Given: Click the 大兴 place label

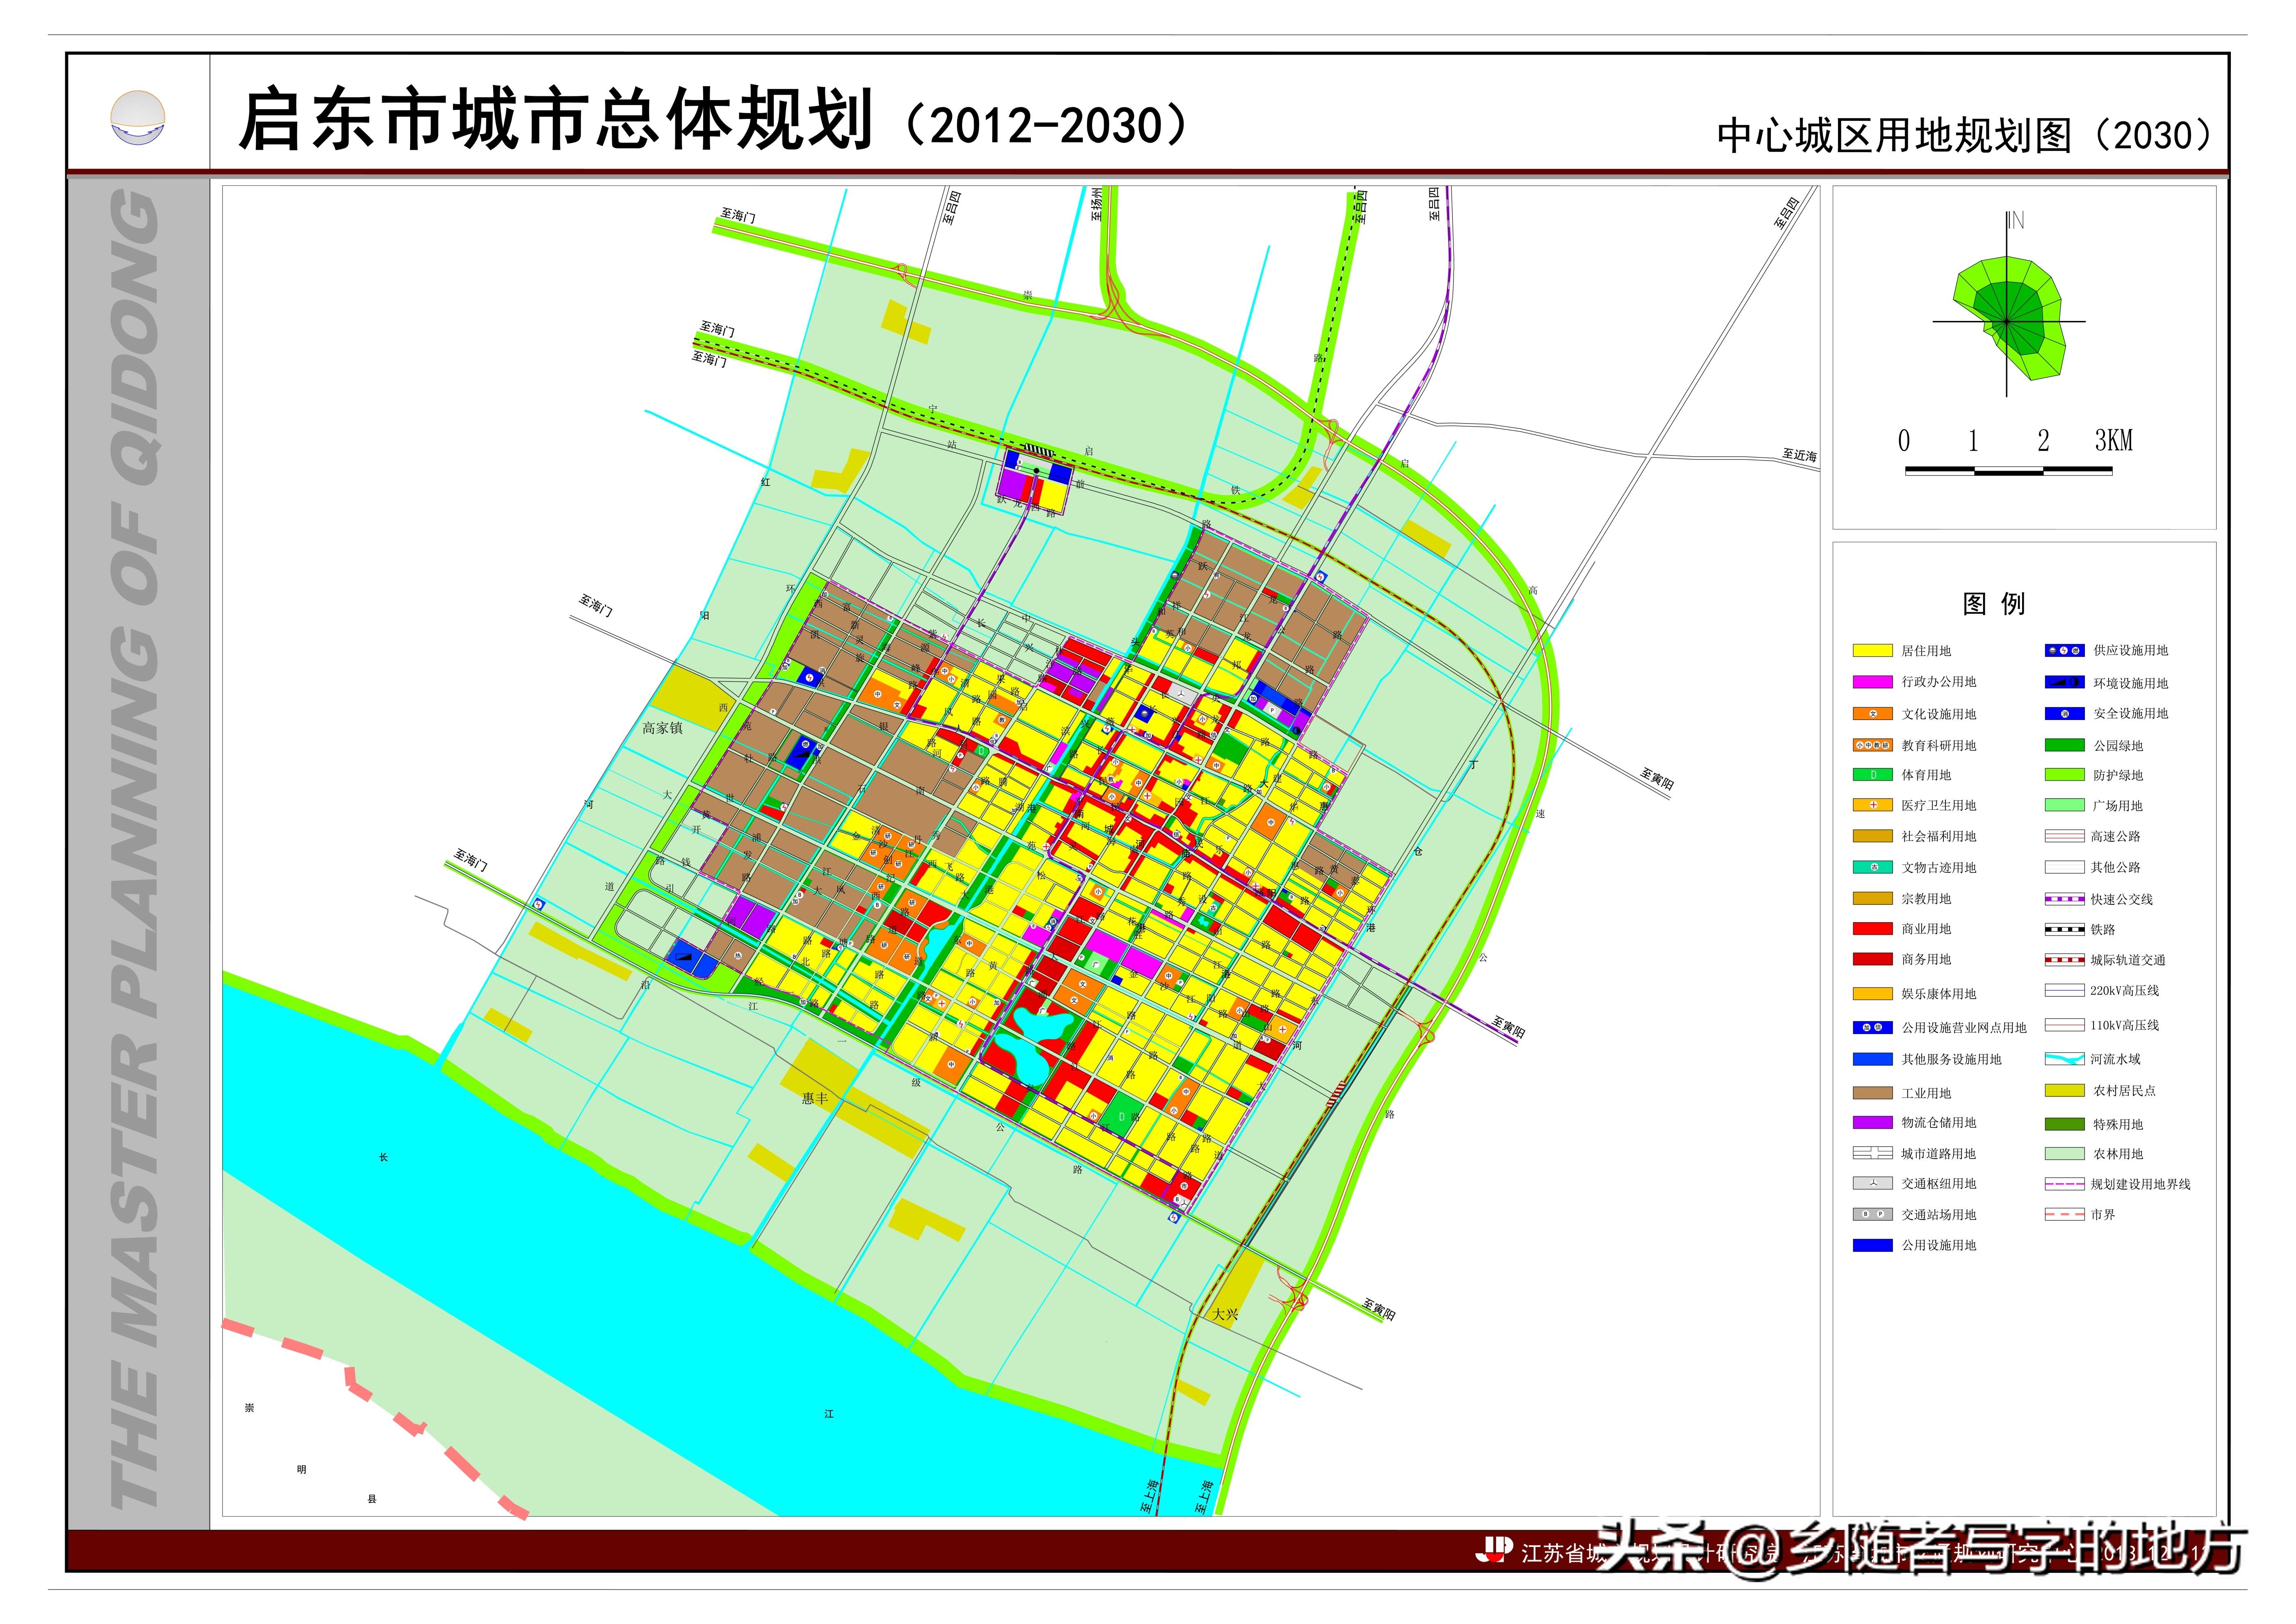Looking at the screenshot, I should click(1225, 1314).
